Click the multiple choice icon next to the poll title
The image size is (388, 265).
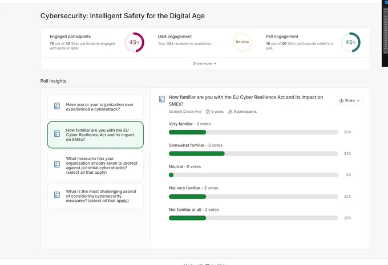pyautogui.click(x=162, y=99)
